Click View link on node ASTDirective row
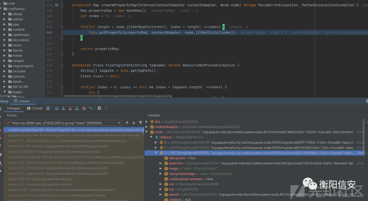This screenshot has width=368, height=201. pyautogui.click(x=360, y=132)
